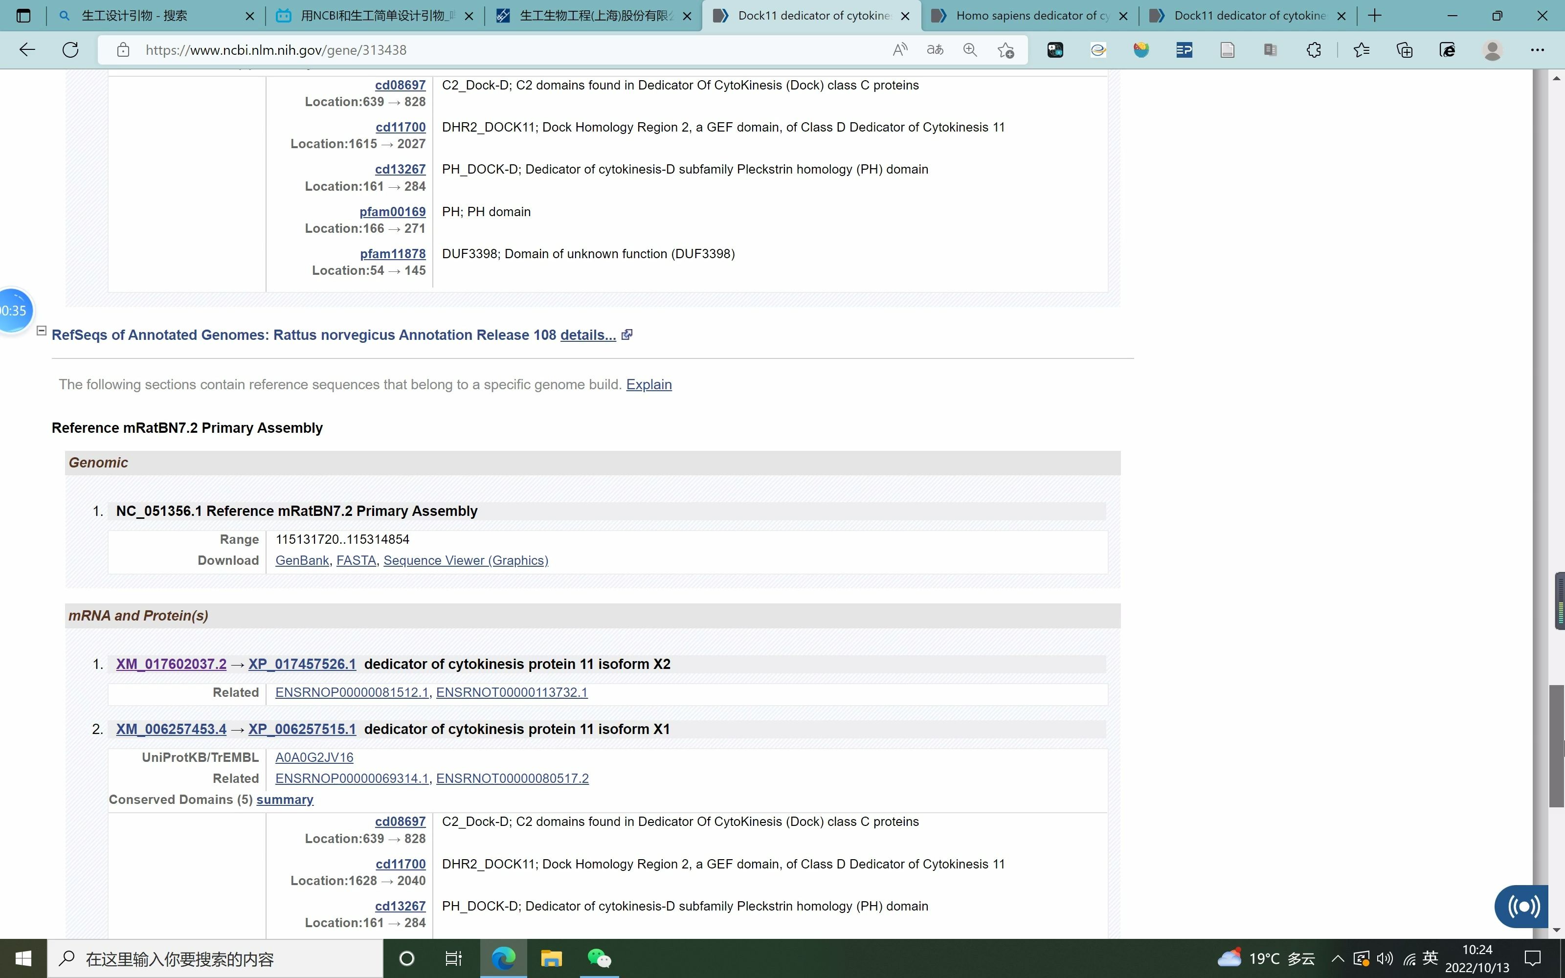Image resolution: width=1565 pixels, height=978 pixels.
Task: Click the Windows taskbar search box
Action: click(215, 958)
